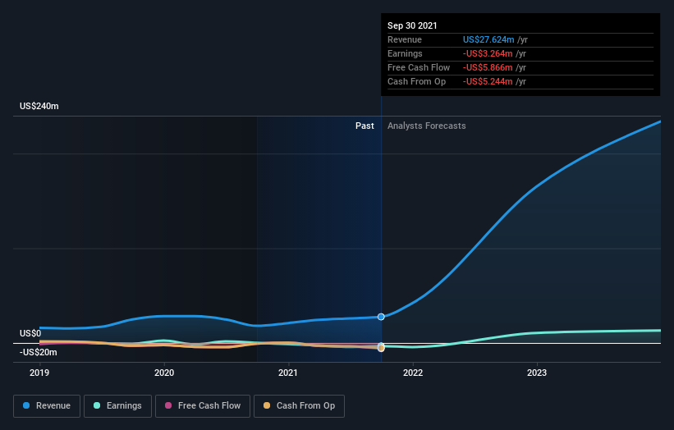Click the Earnings row label in tooltip
The height and width of the screenshot is (430, 674).
(405, 53)
